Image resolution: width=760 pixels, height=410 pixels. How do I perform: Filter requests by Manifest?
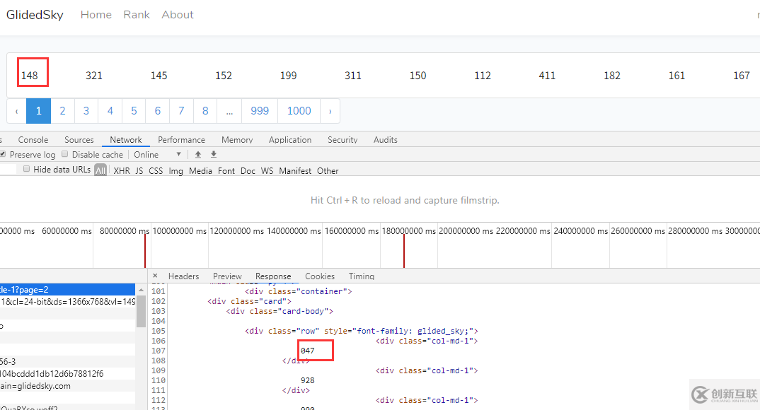[295, 170]
